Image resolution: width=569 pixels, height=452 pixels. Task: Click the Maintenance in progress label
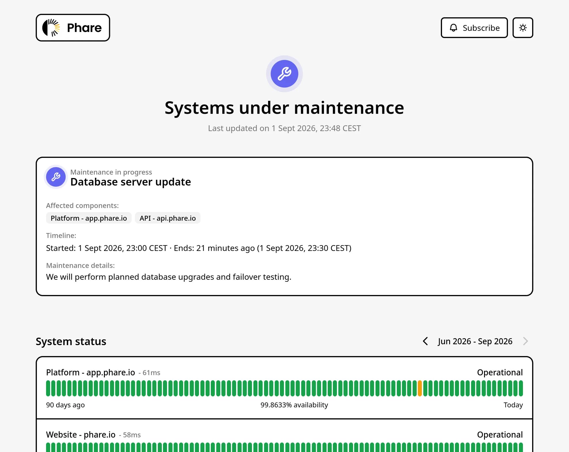click(x=111, y=172)
